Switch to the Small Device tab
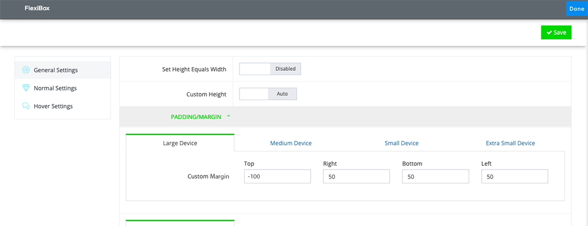This screenshot has height=226, width=588. 401,143
